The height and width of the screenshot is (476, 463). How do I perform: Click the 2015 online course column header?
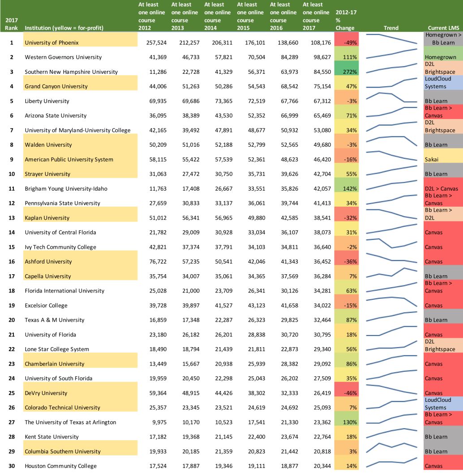[250, 16]
